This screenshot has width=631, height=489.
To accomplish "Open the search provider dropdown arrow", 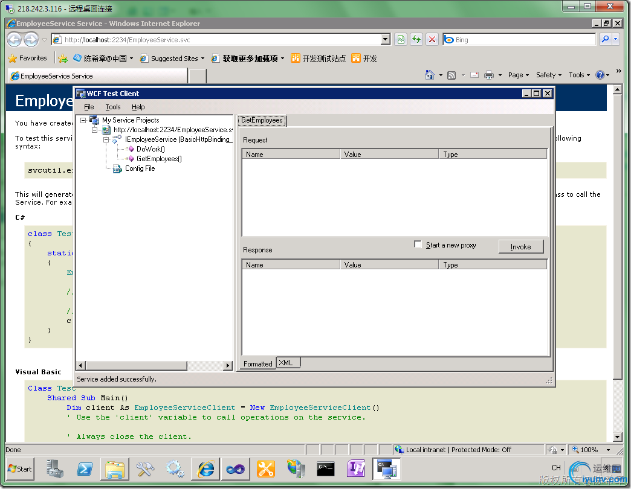I will 616,39.
